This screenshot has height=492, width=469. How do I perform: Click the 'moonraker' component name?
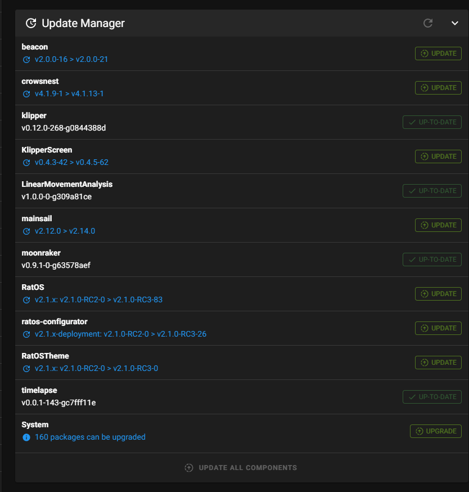tap(41, 253)
